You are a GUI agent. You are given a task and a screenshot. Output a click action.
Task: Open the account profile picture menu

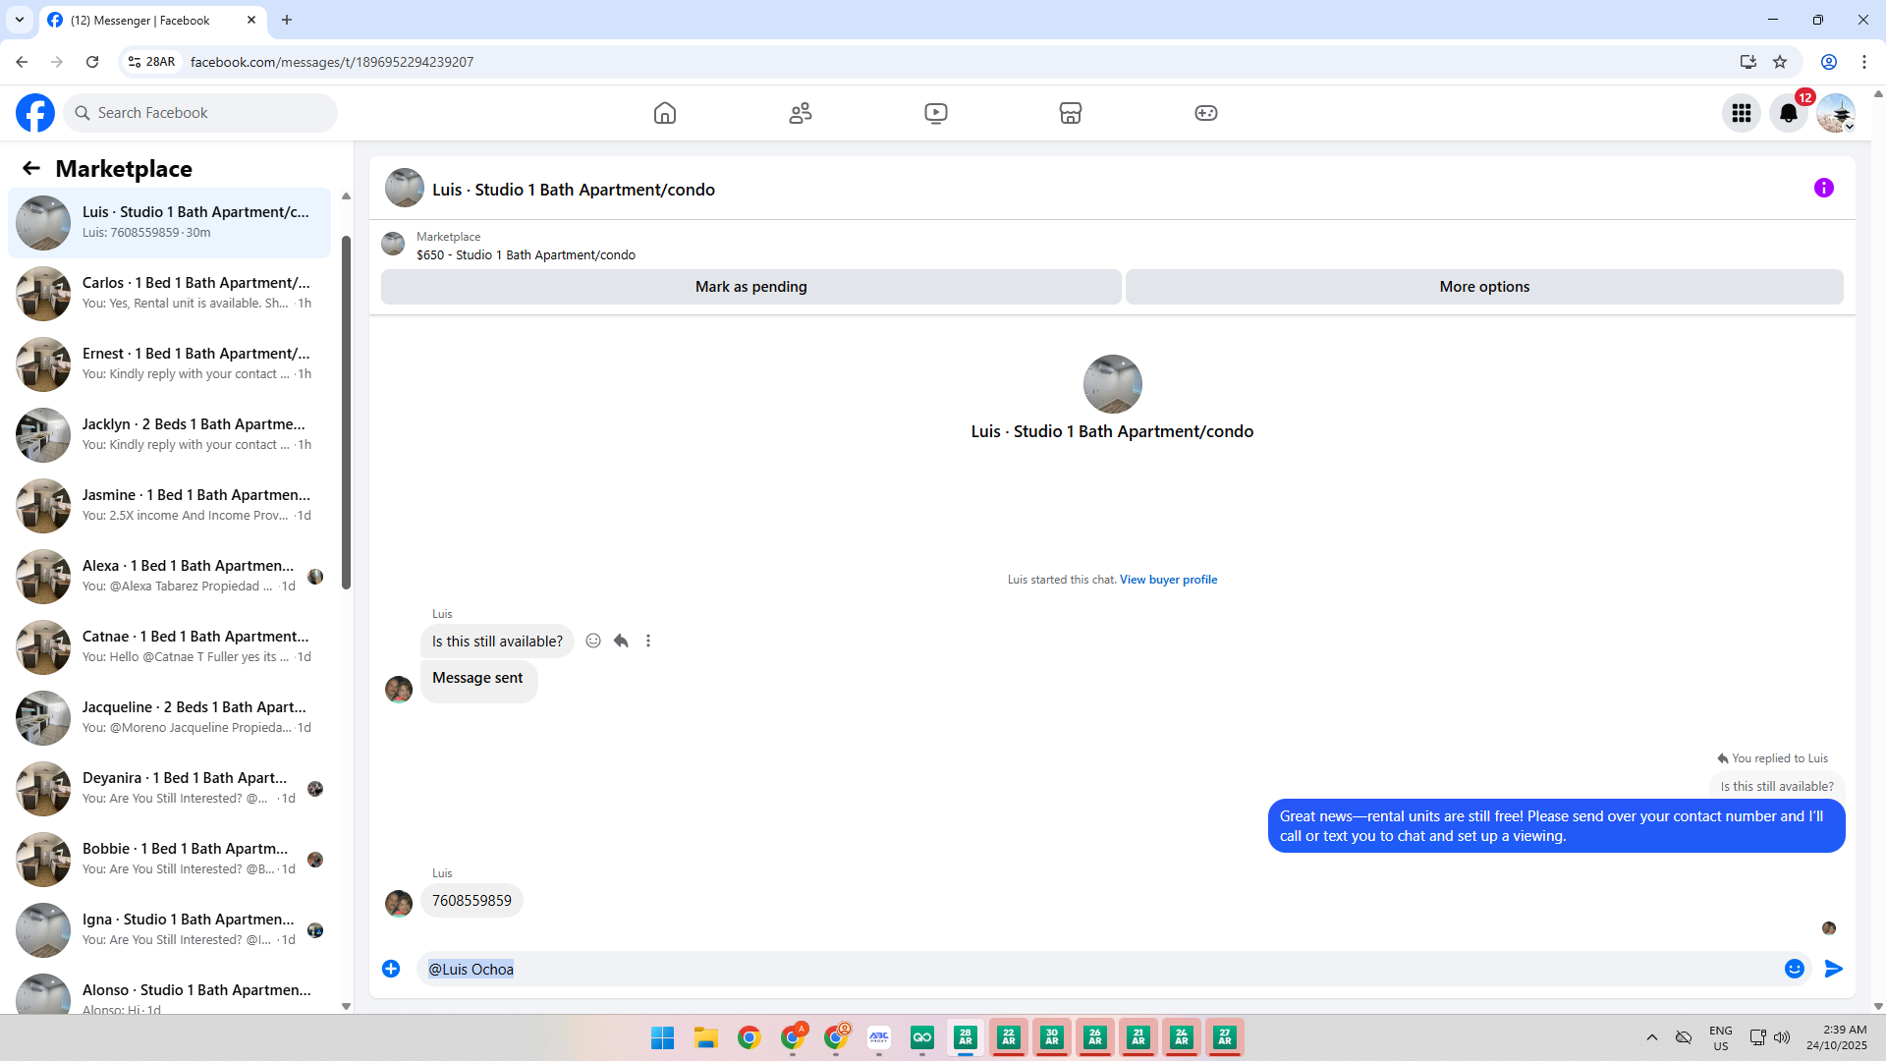pyautogui.click(x=1836, y=113)
